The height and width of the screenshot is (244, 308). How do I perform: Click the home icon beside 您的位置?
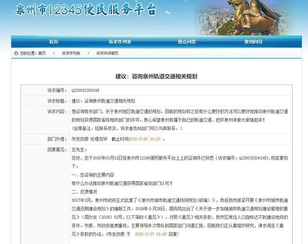[x=16, y=53]
